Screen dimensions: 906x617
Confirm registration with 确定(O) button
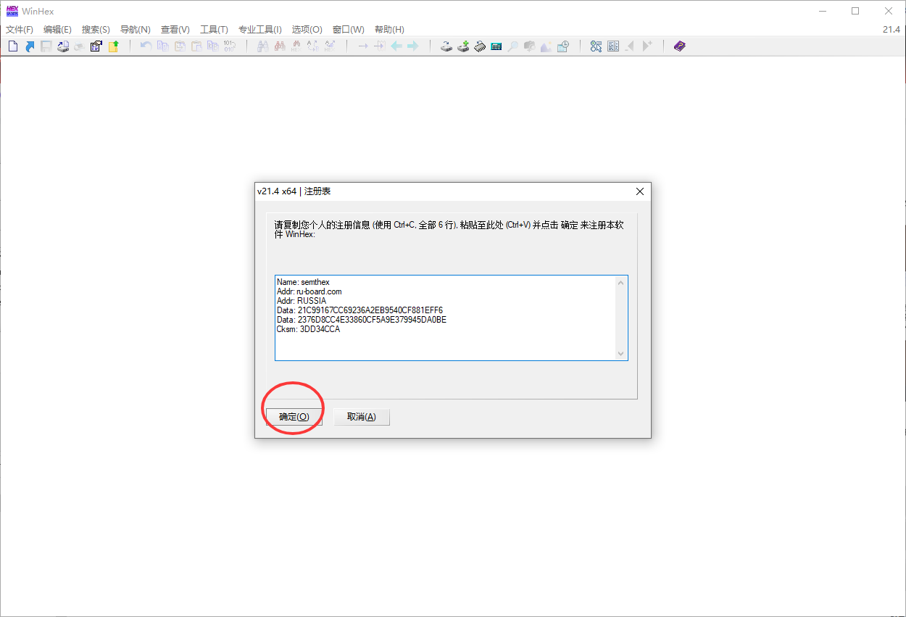point(294,417)
